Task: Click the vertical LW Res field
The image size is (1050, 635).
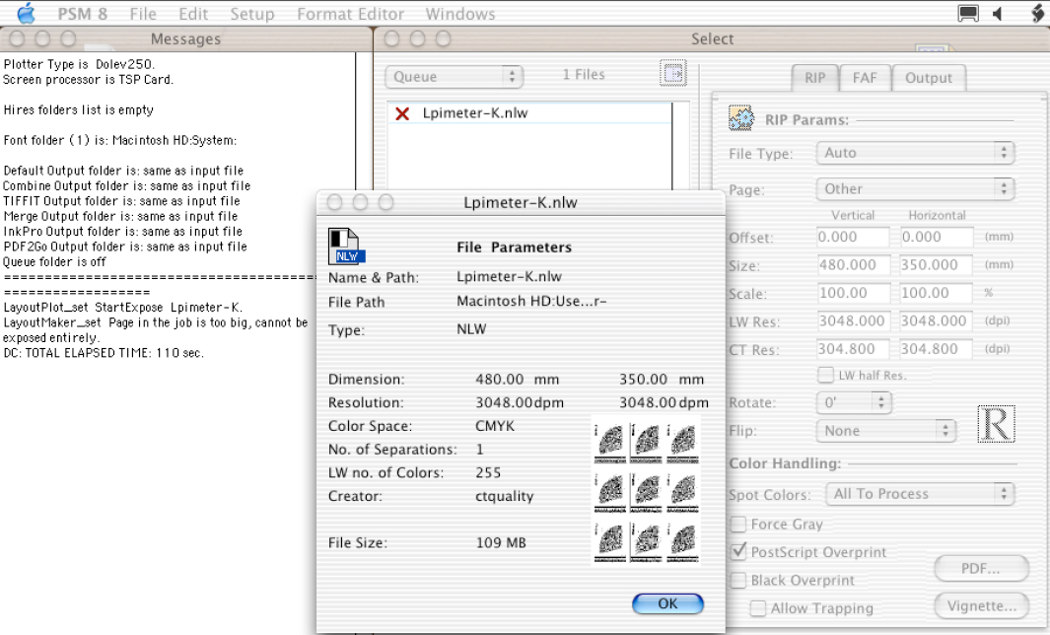Action: pyautogui.click(x=853, y=321)
